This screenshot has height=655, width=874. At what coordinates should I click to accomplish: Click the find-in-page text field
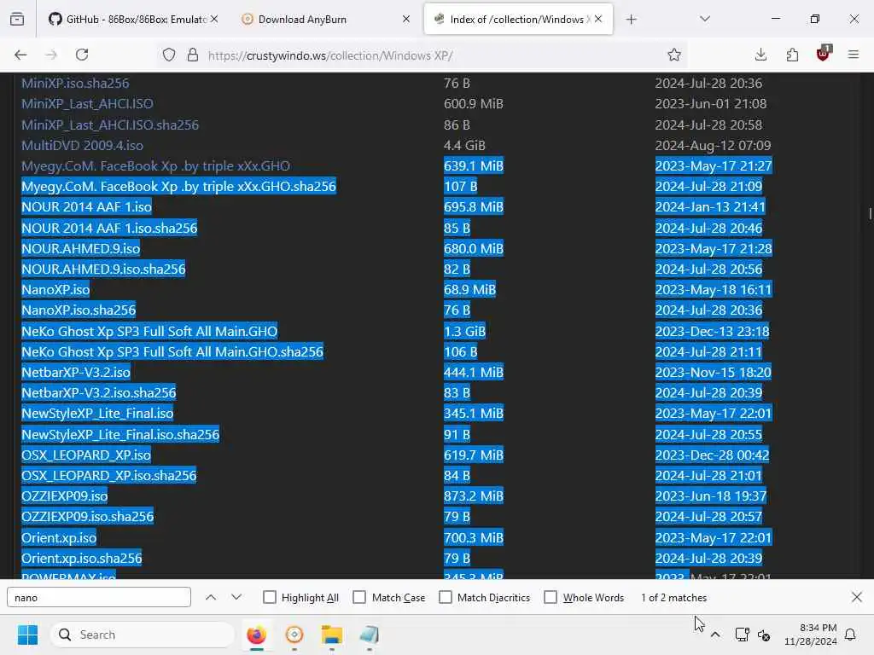coord(99,597)
